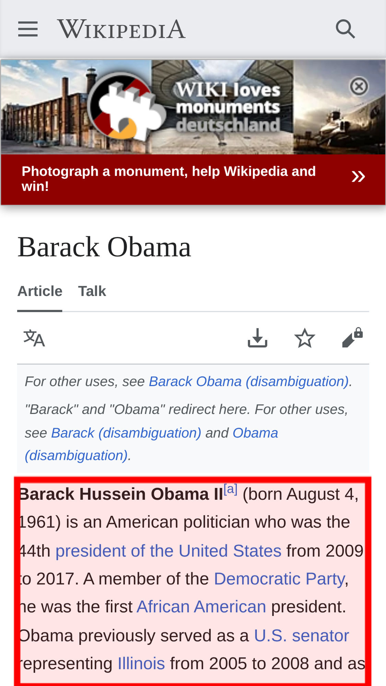Dismiss the Wiki Loves Monuments banner
This screenshot has width=386, height=686.
pos(359,86)
